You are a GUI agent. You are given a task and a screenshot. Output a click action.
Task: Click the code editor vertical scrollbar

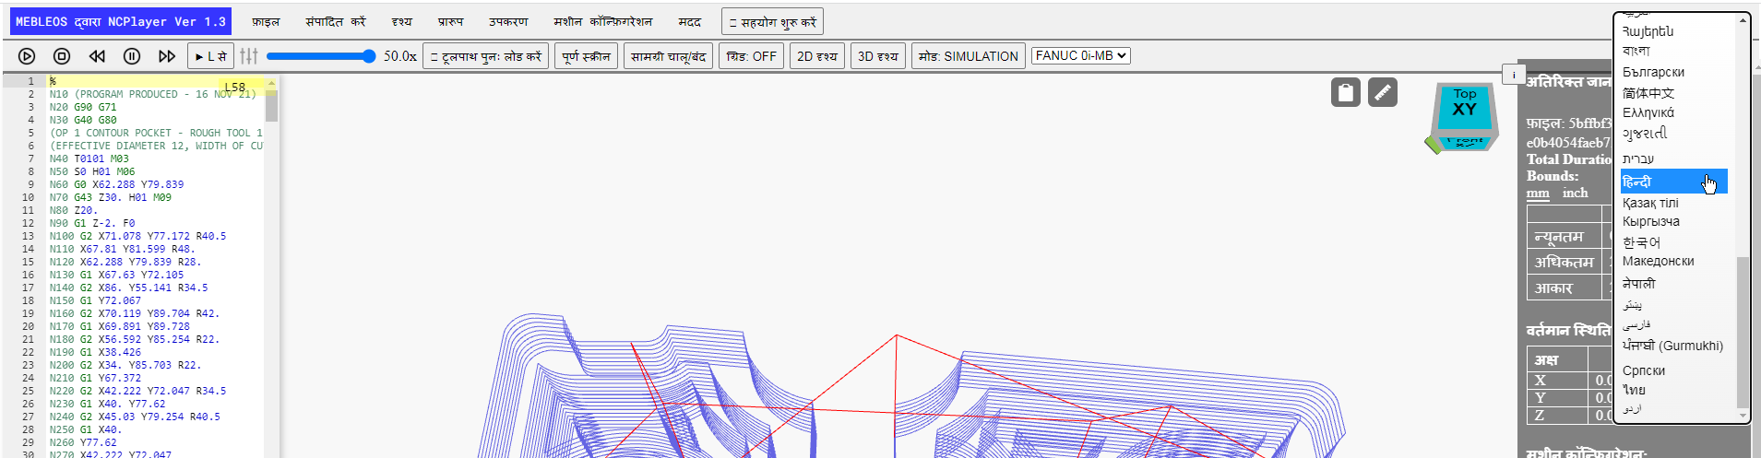click(271, 106)
